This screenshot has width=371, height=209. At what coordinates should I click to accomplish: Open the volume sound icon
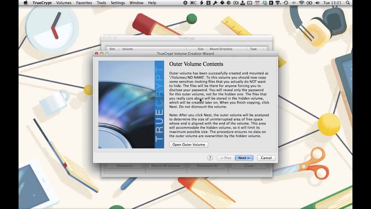[x=317, y=3]
